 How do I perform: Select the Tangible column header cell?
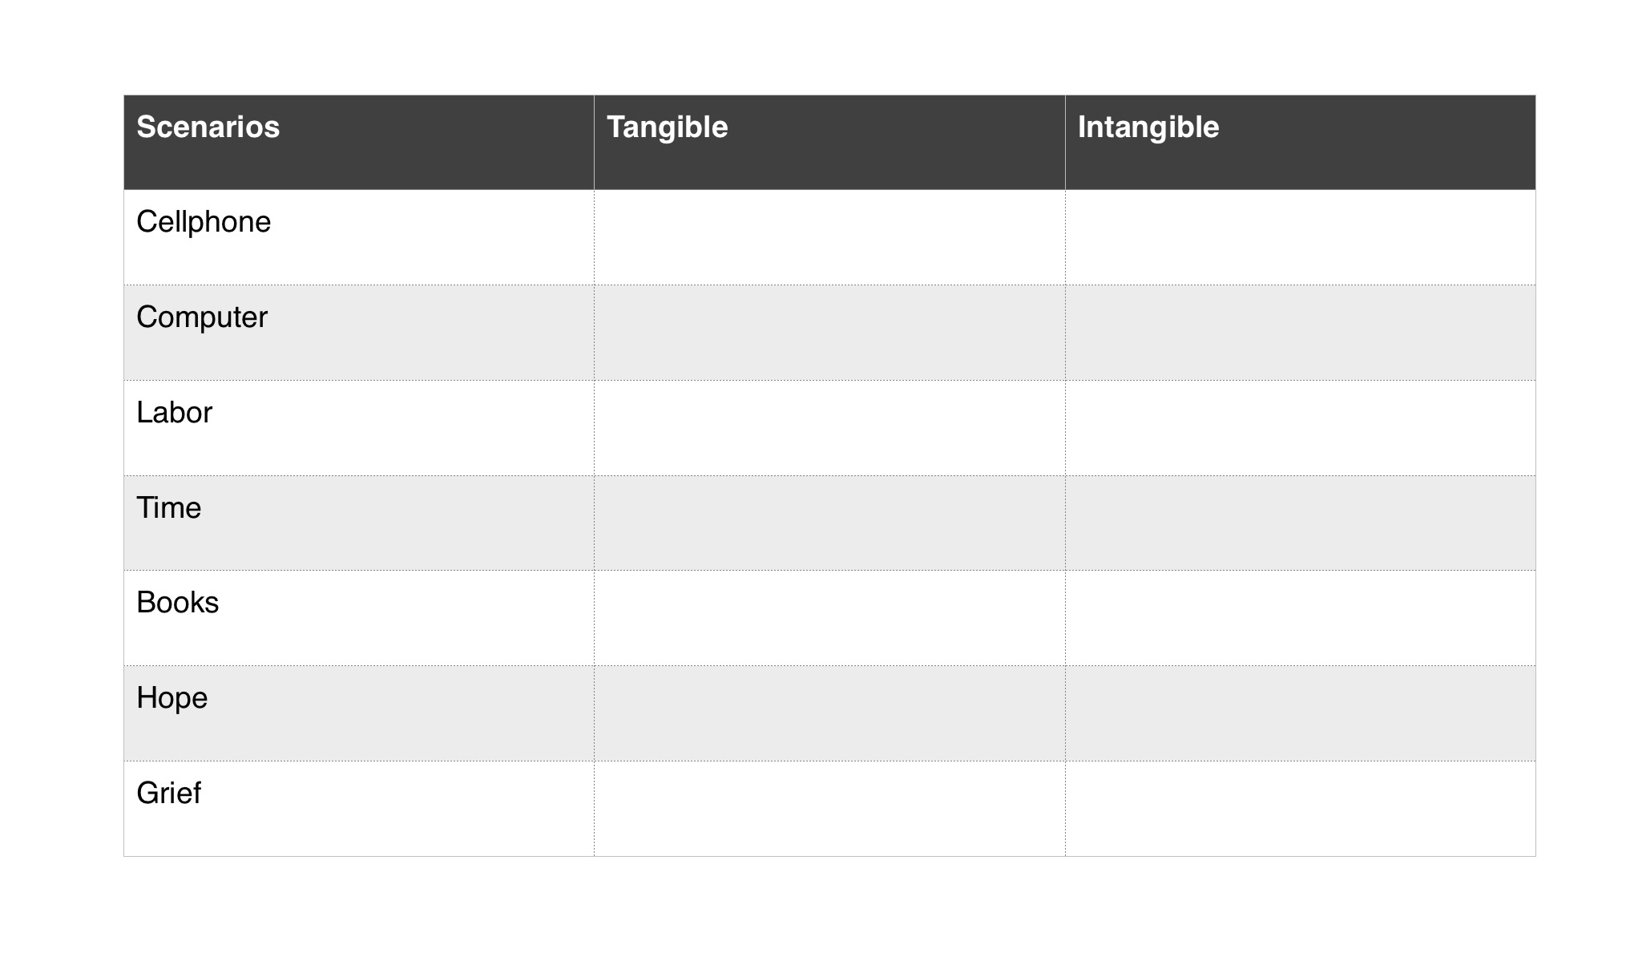coord(829,142)
